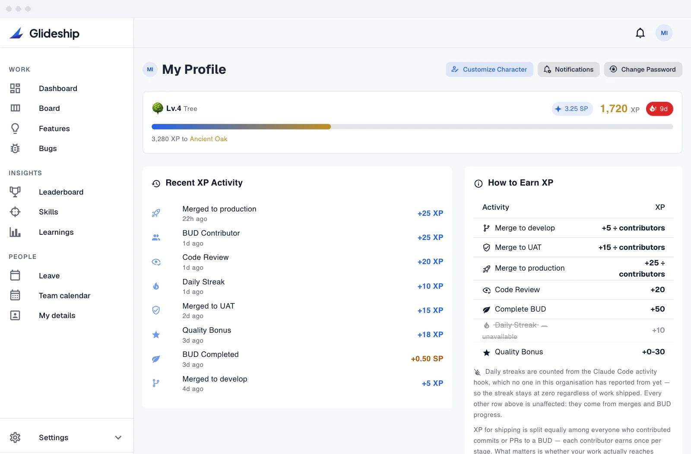Expand the Settings chevron
The image size is (691, 454).
(x=118, y=438)
